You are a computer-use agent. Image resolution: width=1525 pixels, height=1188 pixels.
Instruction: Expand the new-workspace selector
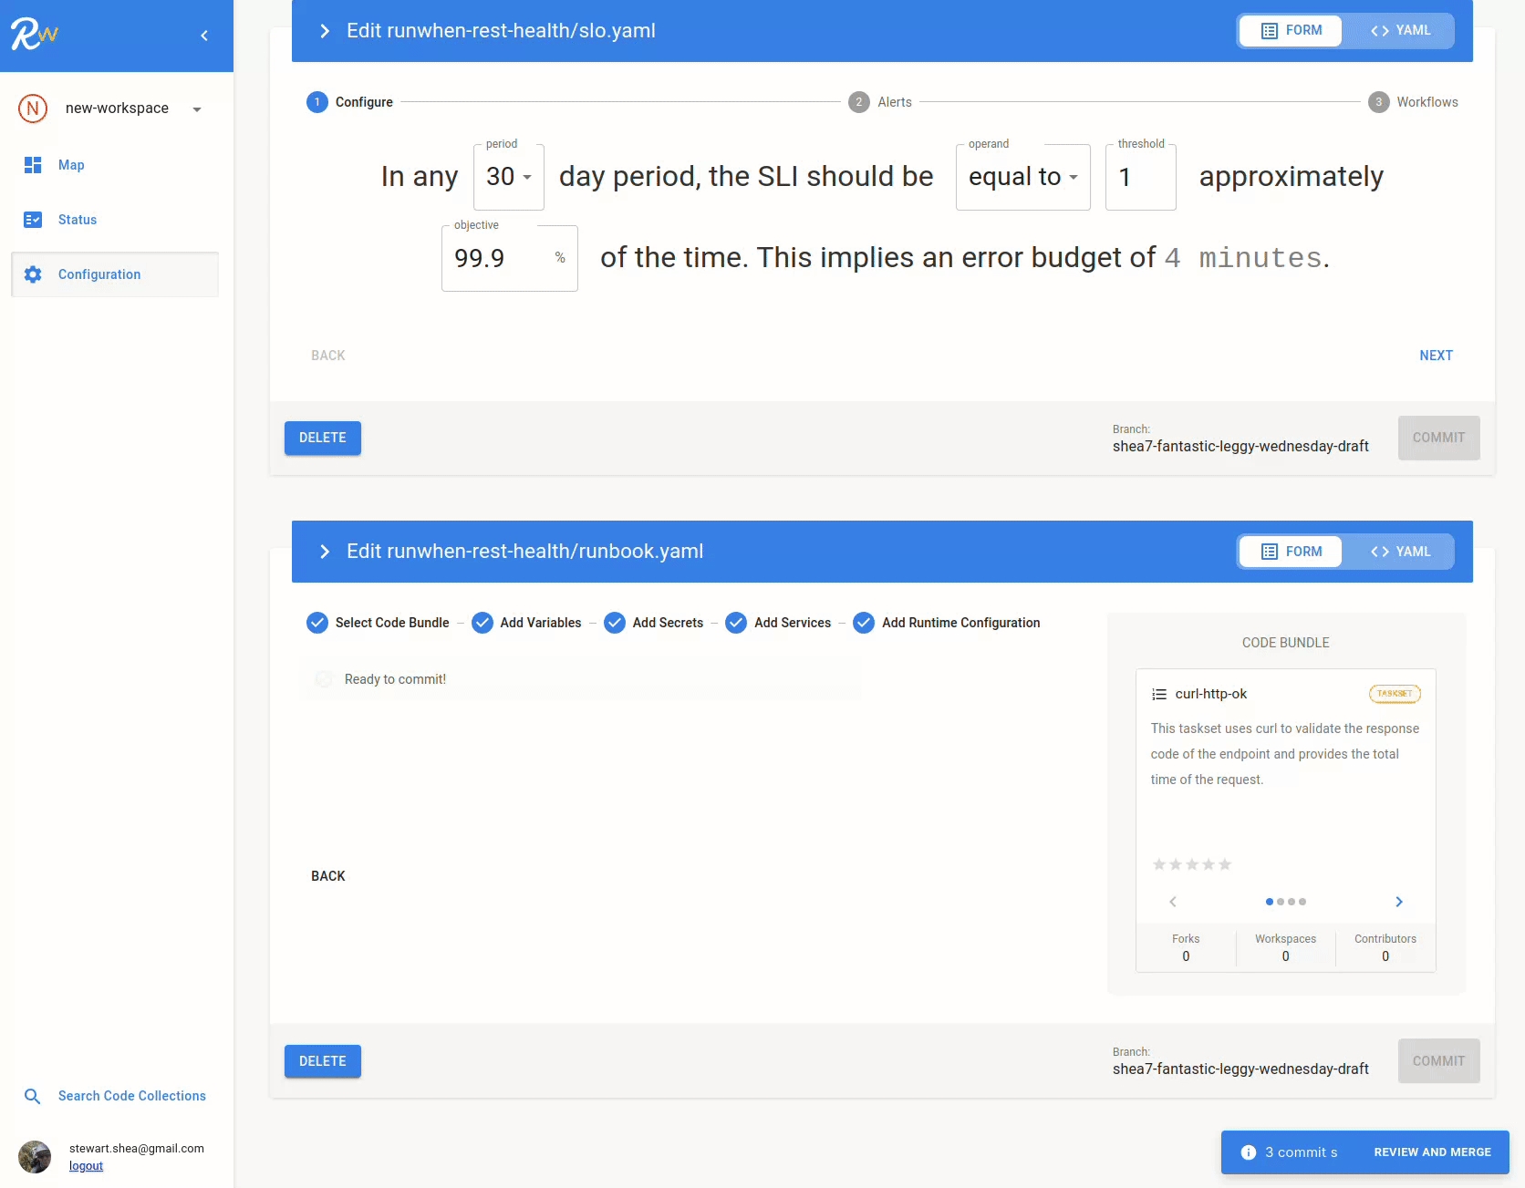click(x=197, y=108)
